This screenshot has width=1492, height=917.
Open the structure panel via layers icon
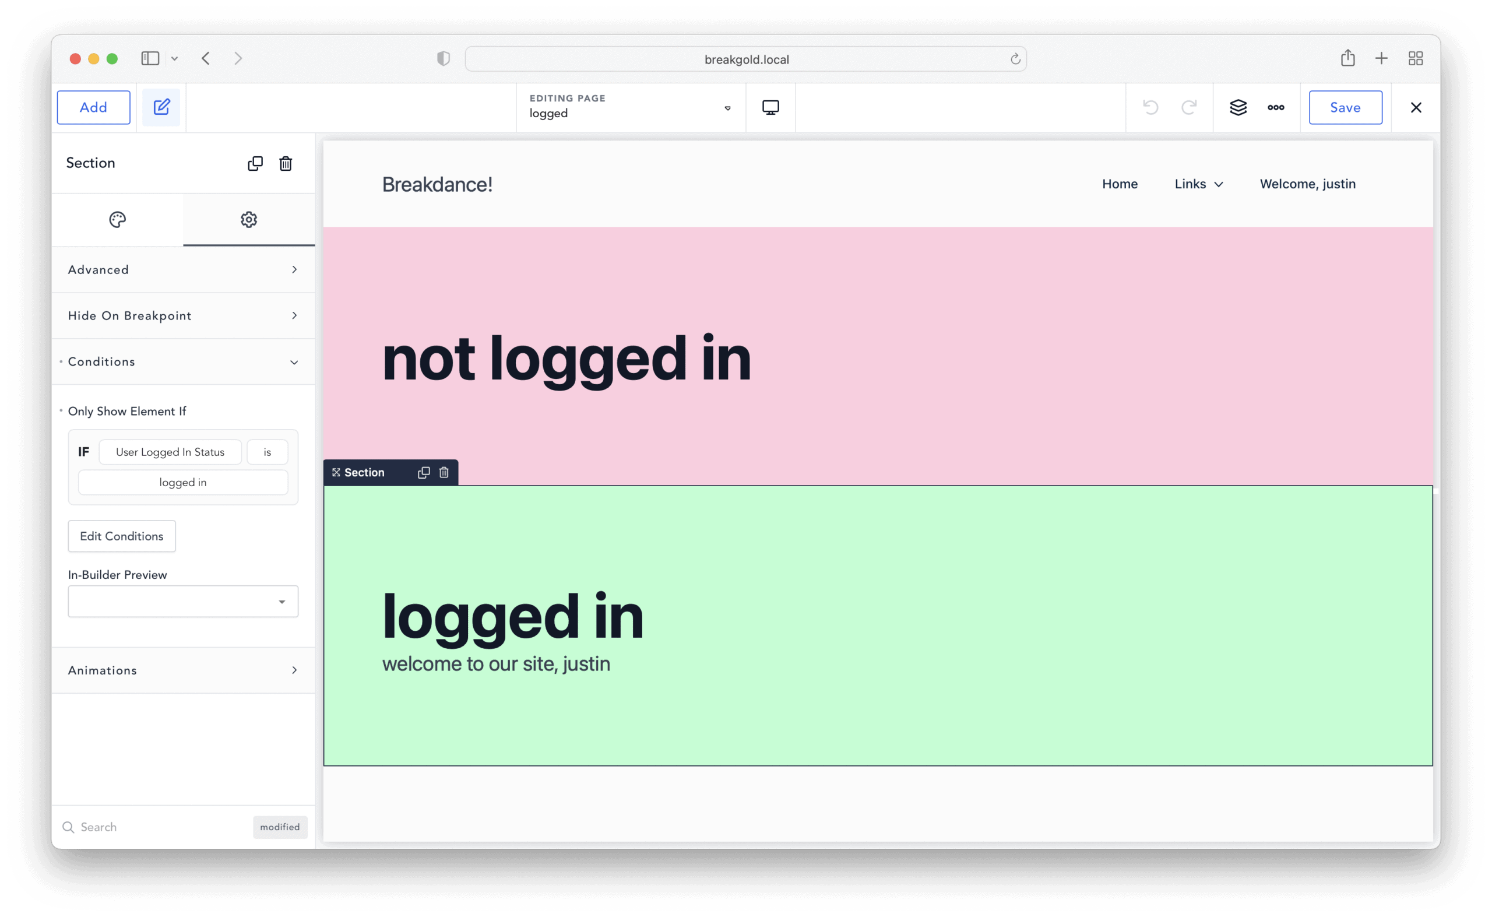[1238, 107]
